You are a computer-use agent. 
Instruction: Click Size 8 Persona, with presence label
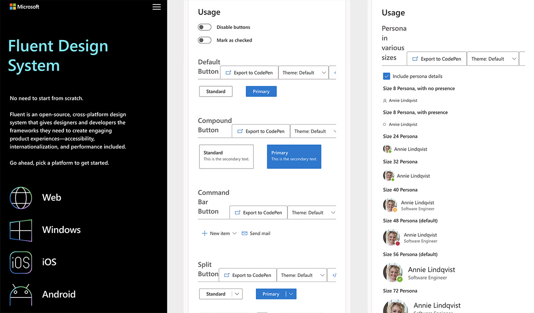[416, 112]
